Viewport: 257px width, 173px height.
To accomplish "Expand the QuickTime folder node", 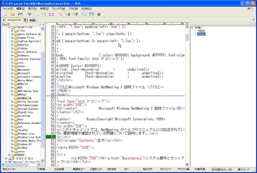I will tap(12, 116).
